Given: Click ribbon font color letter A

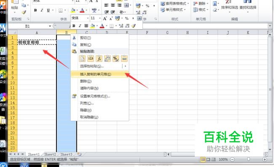Looking at the screenshot, I should tap(82, 10).
